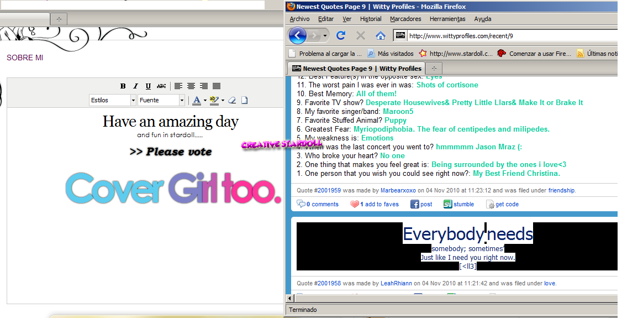Go to Firefox home page icon
The image size is (622, 318).
point(381,36)
